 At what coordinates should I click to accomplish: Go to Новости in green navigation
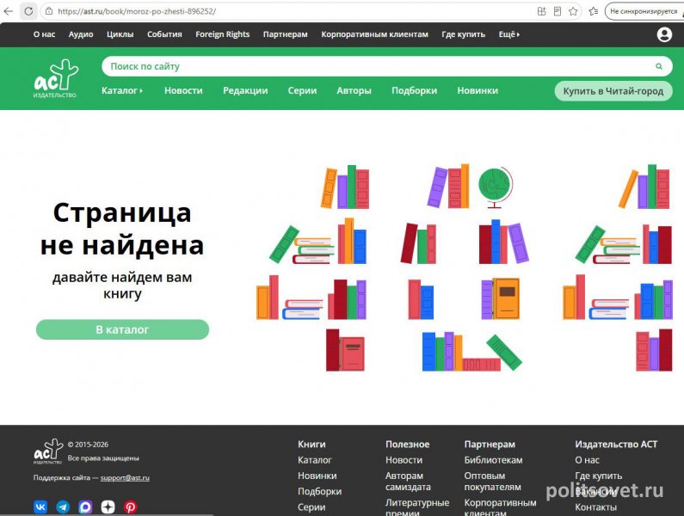pos(183,90)
